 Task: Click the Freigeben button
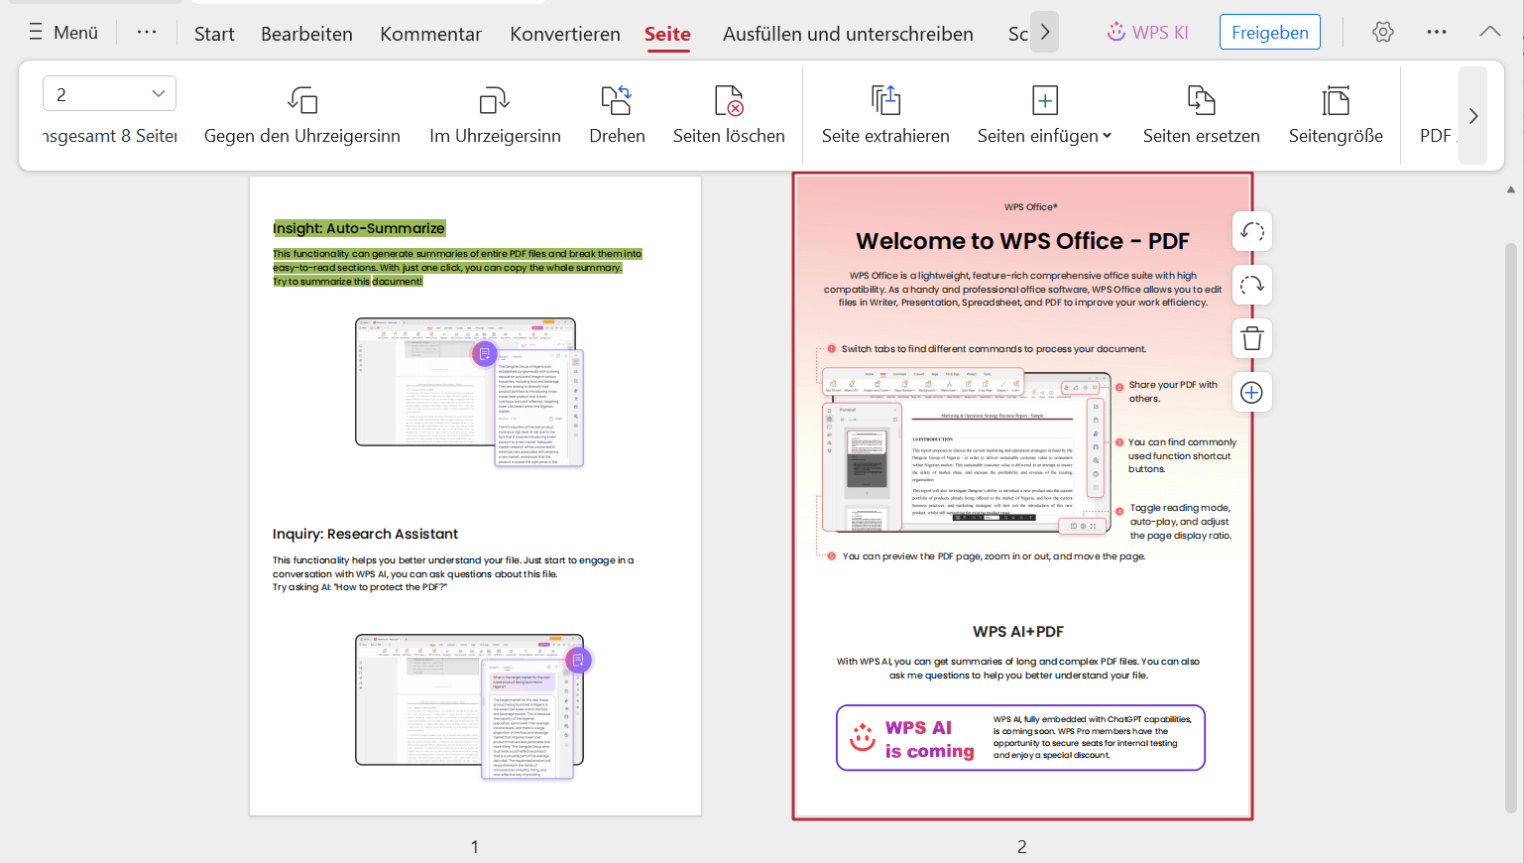tap(1269, 31)
